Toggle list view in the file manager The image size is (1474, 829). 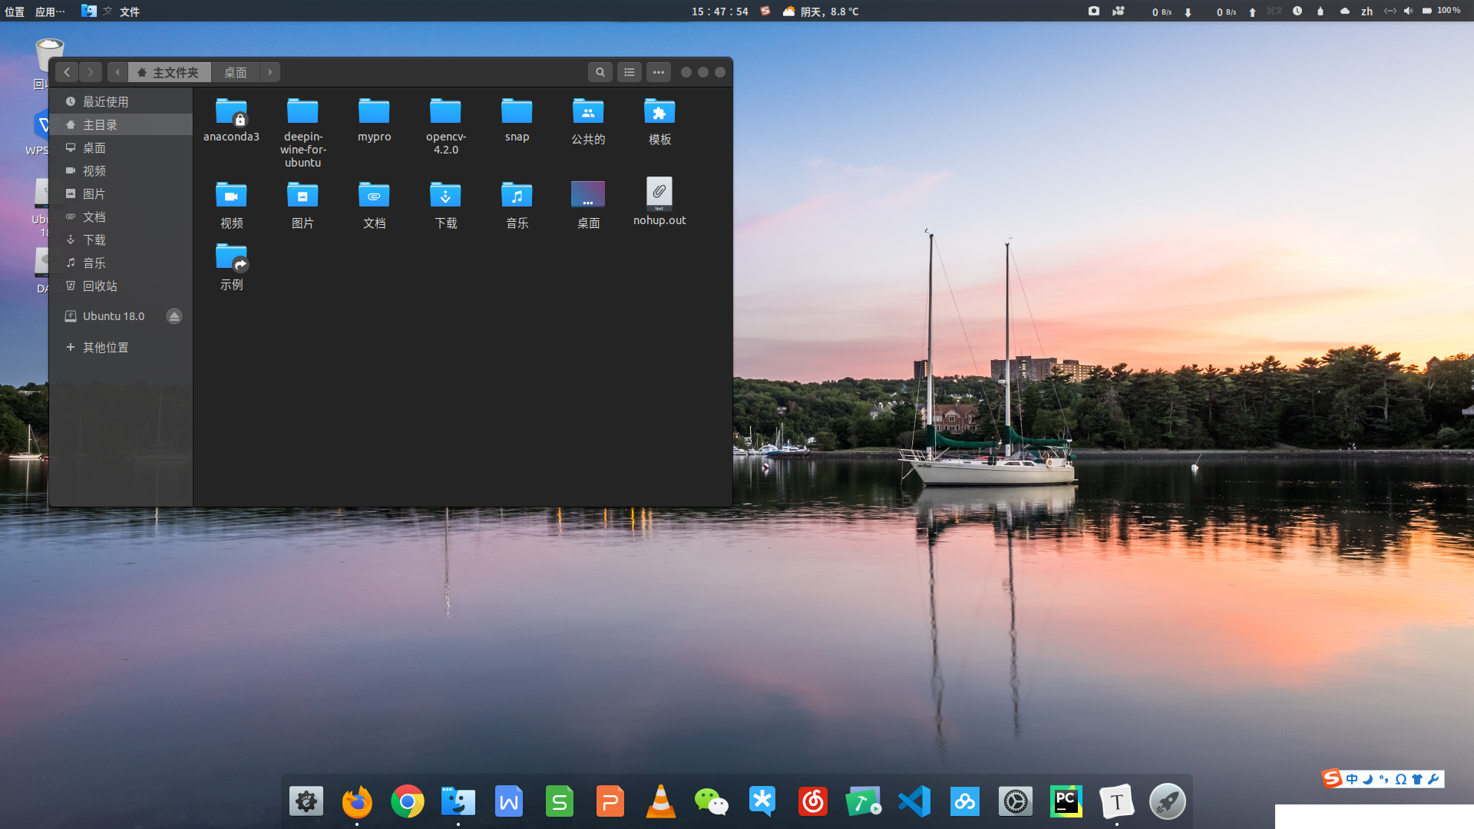(630, 72)
